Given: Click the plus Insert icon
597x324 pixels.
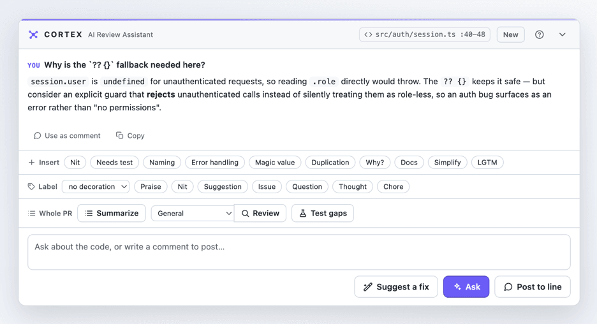Looking at the screenshot, I should point(32,162).
